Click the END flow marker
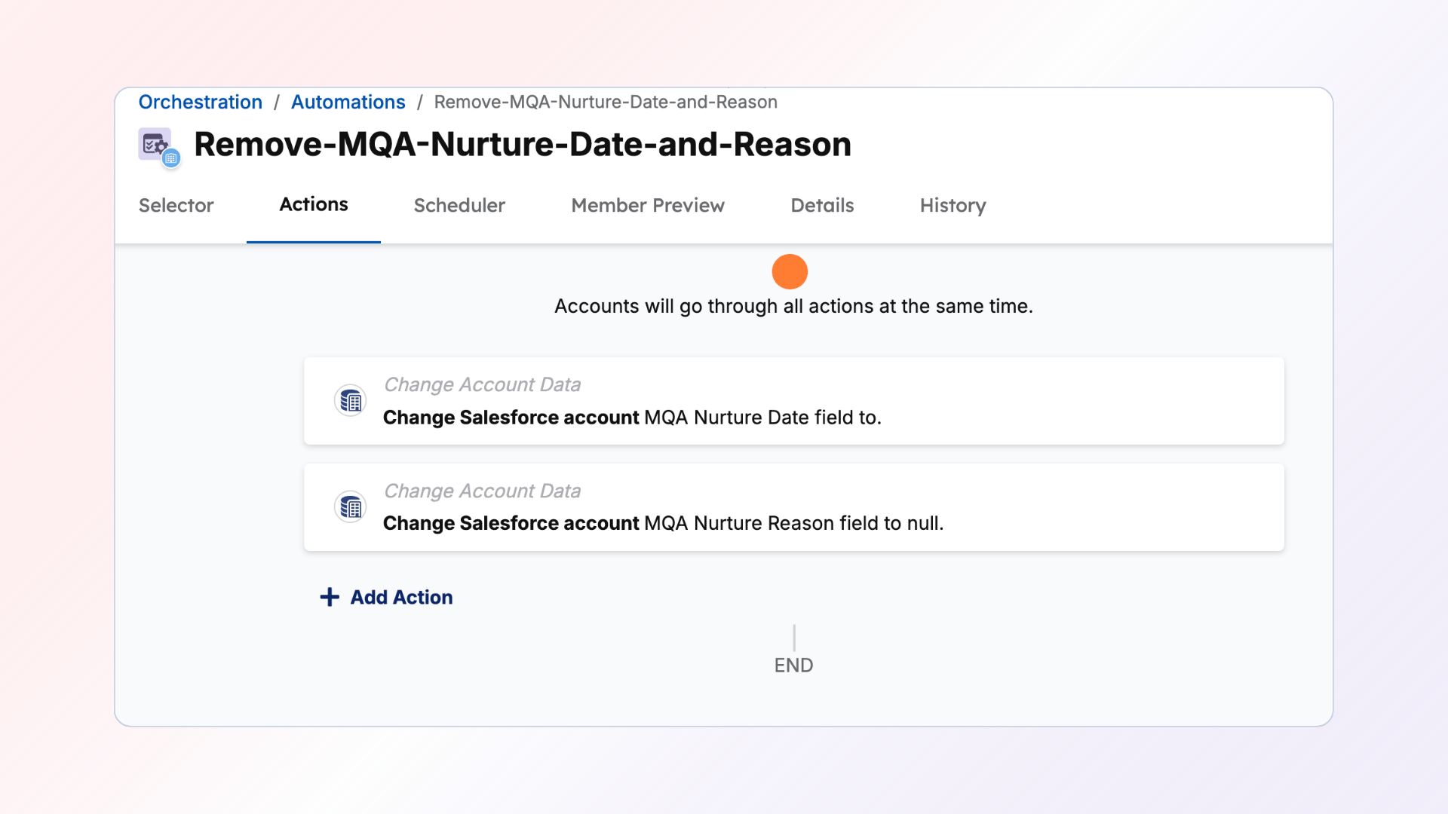This screenshot has height=814, width=1448. (793, 665)
